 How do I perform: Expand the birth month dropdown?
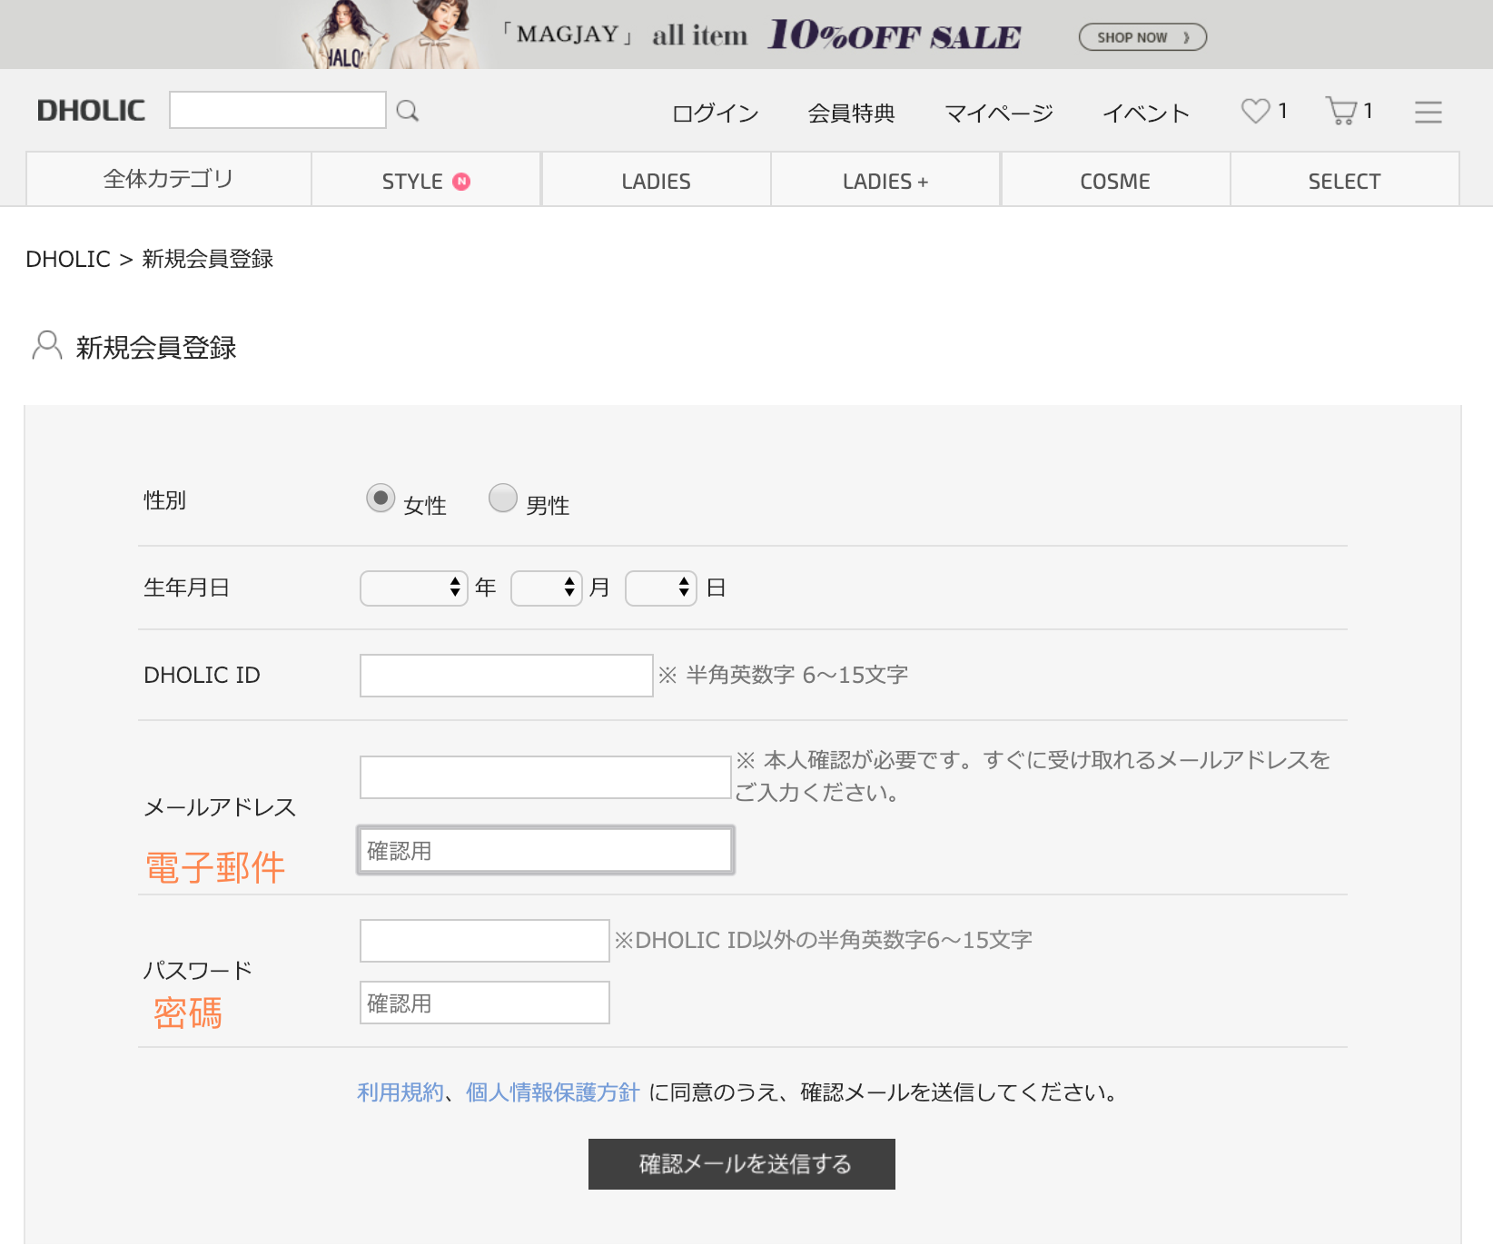point(546,588)
